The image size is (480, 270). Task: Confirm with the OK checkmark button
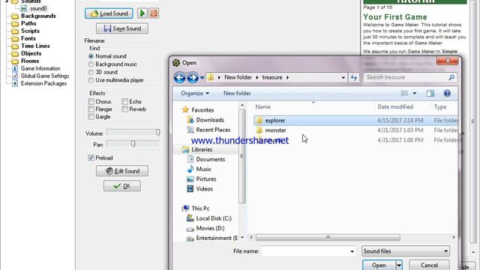122,186
